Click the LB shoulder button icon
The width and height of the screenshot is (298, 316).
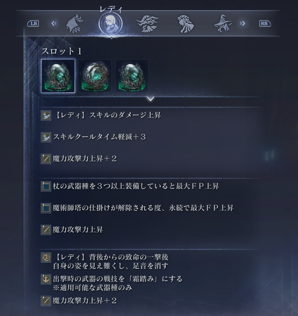coord(33,24)
